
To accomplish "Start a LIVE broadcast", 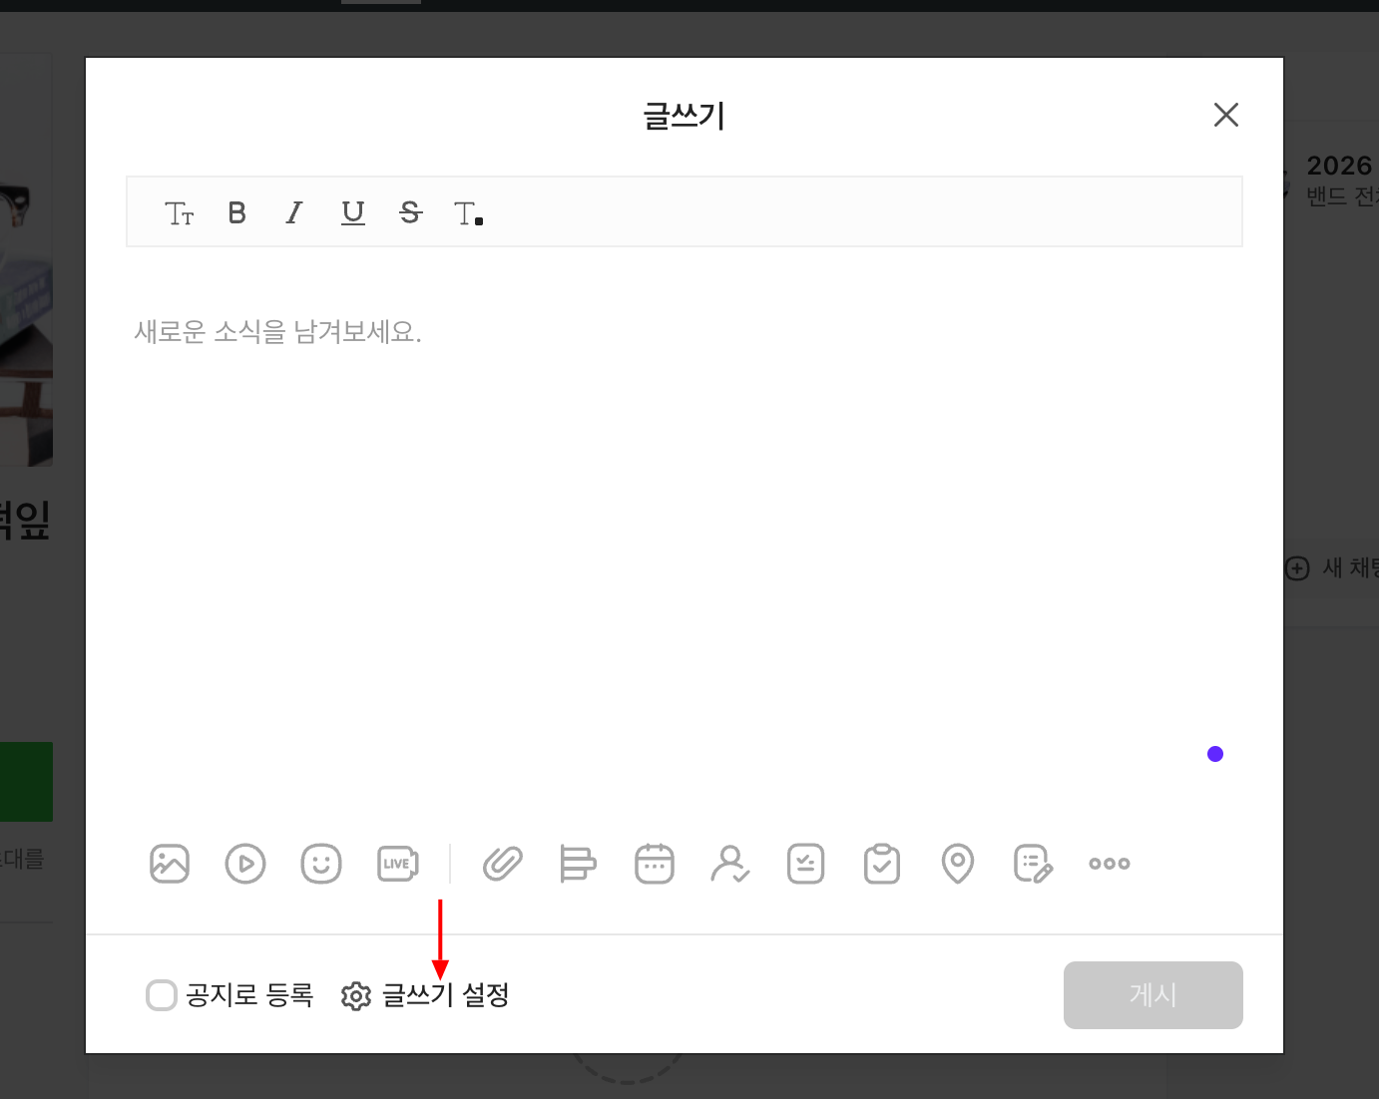I will (397, 864).
